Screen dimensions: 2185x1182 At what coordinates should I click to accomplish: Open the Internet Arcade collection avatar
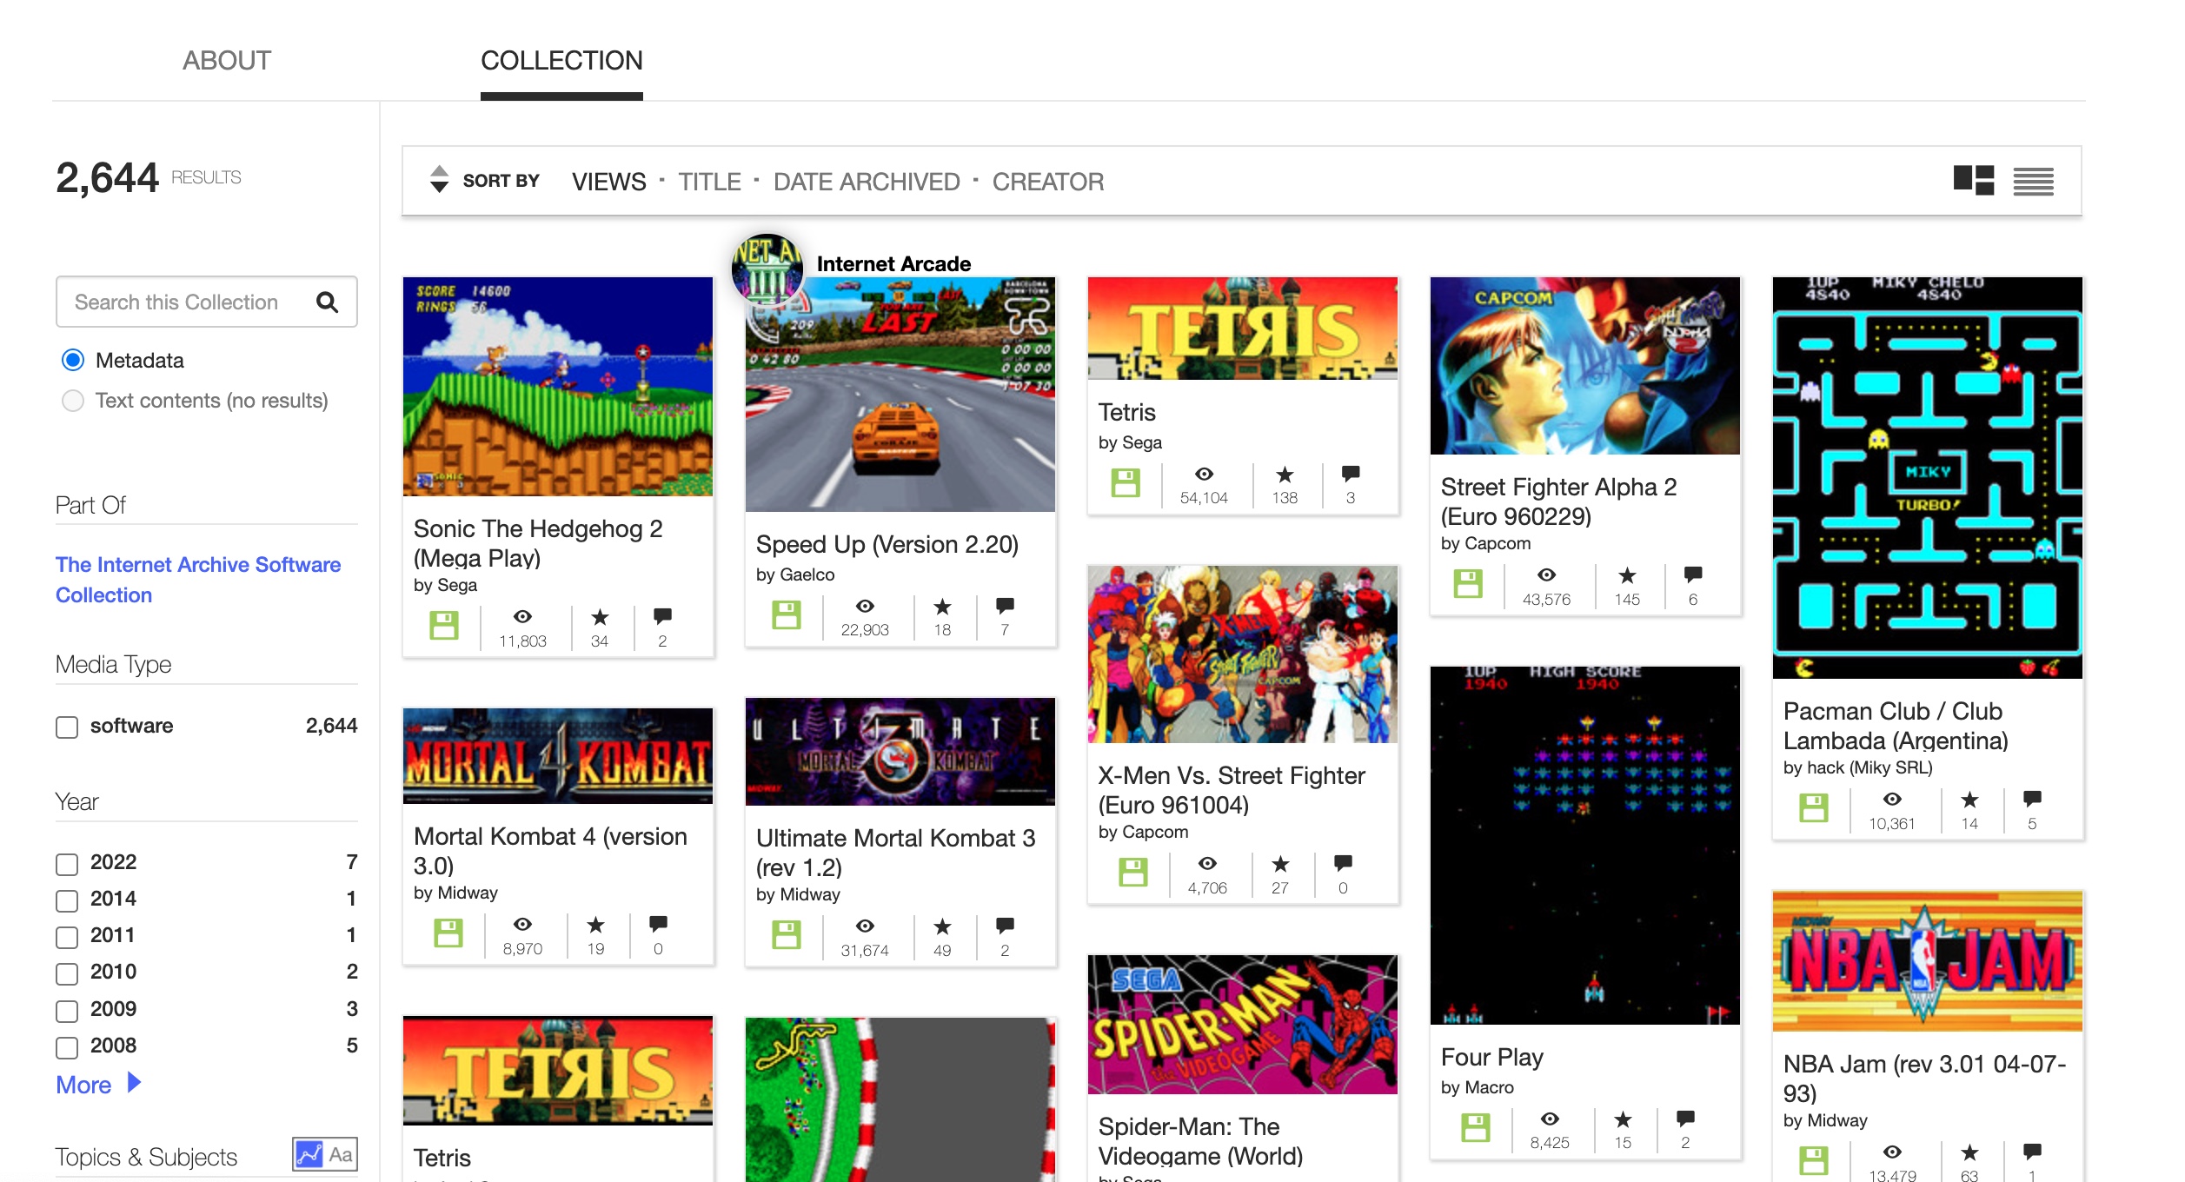click(766, 269)
